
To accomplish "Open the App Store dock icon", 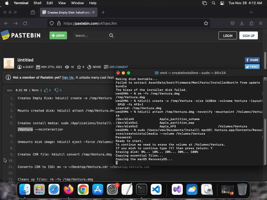I will pos(98,189).
